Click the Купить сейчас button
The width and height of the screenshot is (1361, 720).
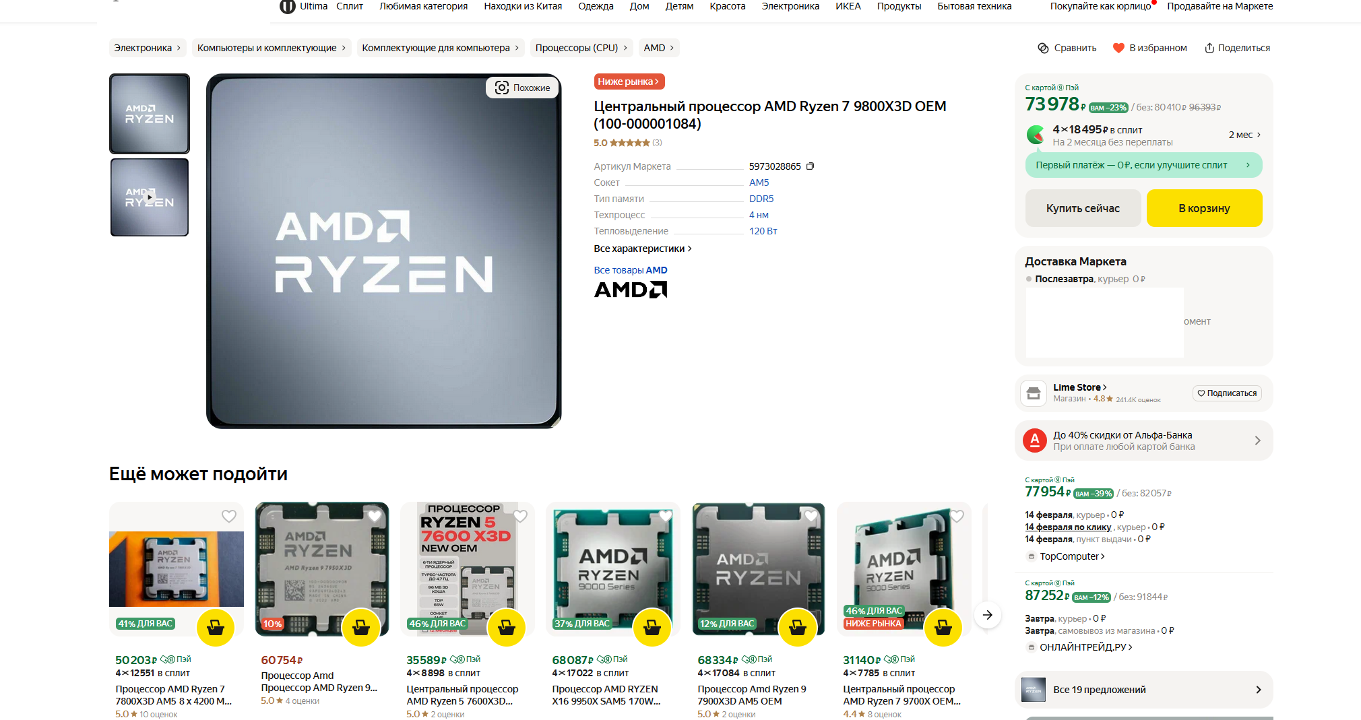click(x=1083, y=208)
